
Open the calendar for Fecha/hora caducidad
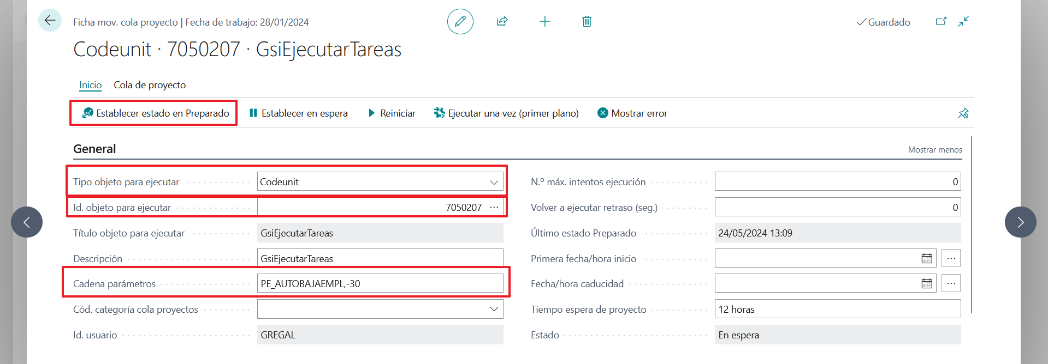point(927,283)
